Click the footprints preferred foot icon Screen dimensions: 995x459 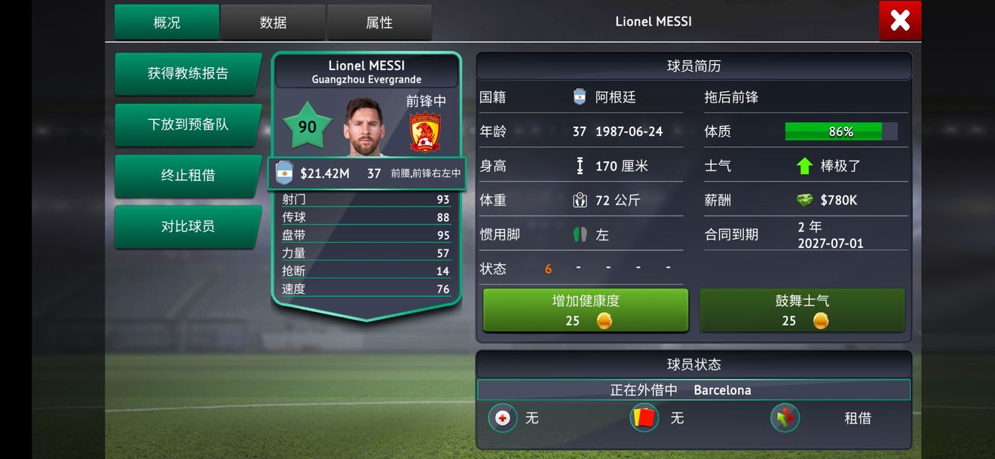pyautogui.click(x=580, y=234)
